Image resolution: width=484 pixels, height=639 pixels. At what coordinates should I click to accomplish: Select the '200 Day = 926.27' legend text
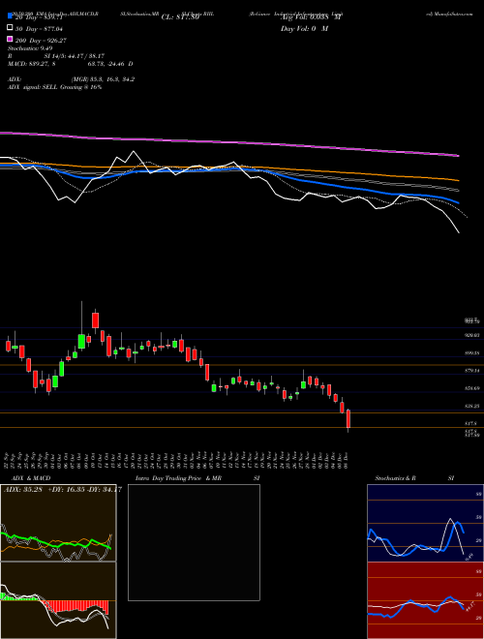(x=41, y=41)
